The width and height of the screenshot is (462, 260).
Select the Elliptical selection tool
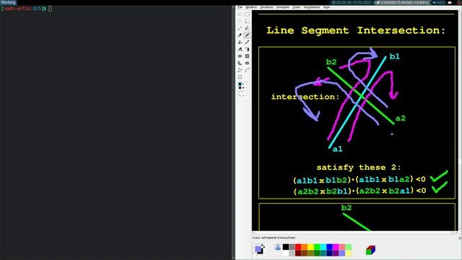pos(240,21)
